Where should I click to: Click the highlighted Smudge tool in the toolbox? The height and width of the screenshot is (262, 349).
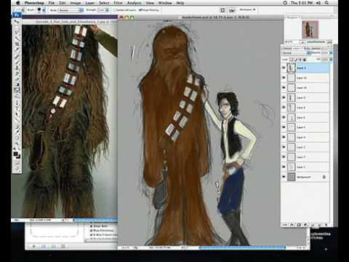(17, 90)
